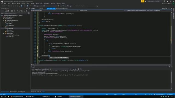Screen dimensions: 175x98
Task: Toggle auto-hide pin of Solution Explorer panel
Action: coord(28,9)
